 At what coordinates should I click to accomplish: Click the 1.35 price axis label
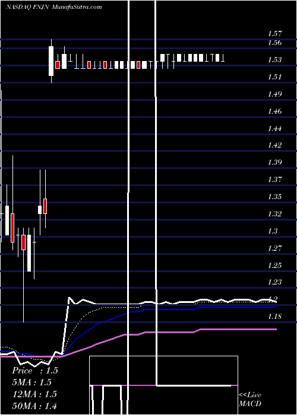click(x=274, y=197)
